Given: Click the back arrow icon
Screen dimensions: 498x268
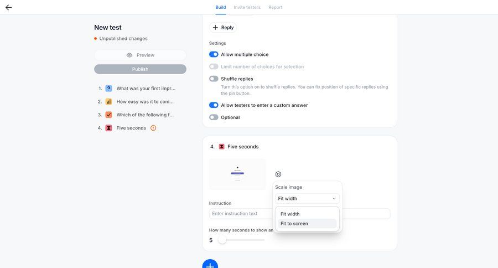Looking at the screenshot, I should (8, 7).
